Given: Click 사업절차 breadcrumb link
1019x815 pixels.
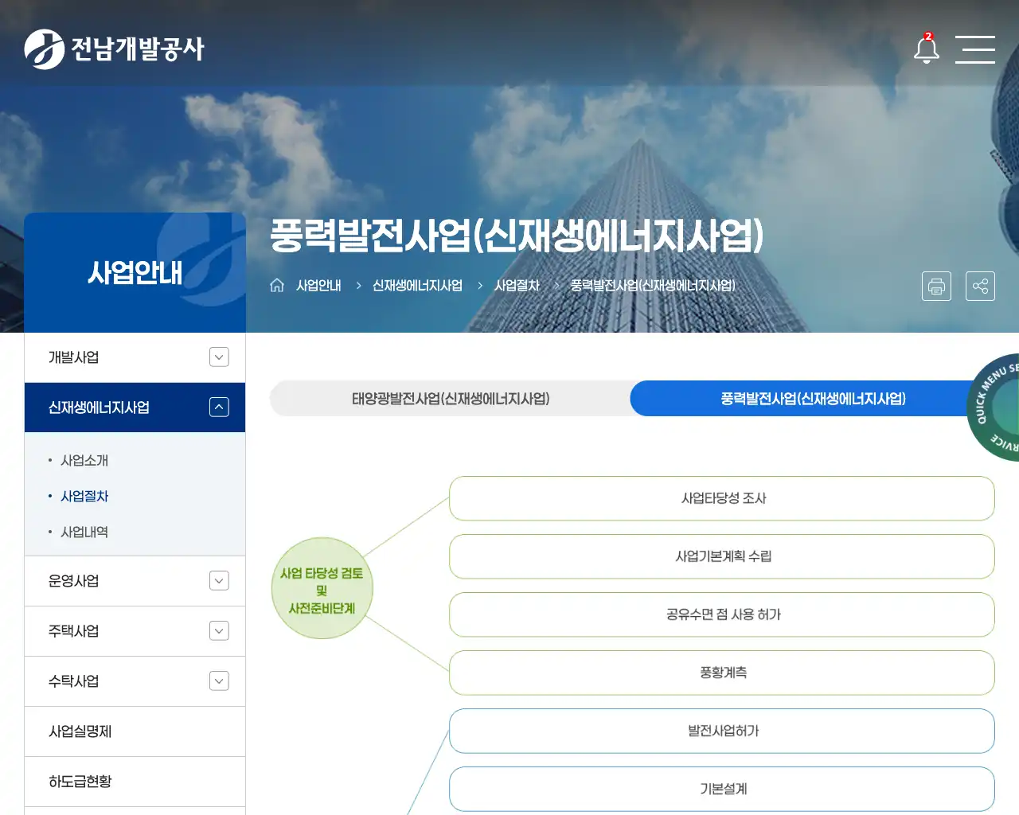Looking at the screenshot, I should point(517,285).
